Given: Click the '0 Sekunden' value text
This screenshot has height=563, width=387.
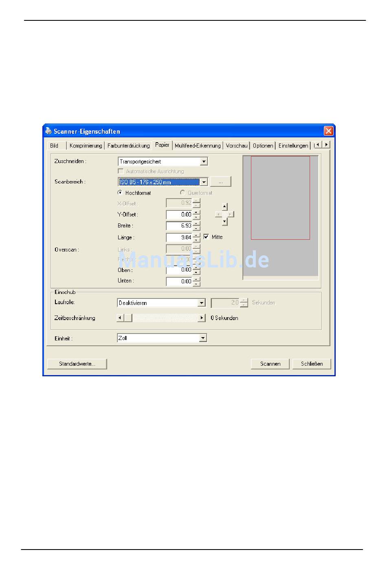Looking at the screenshot, I should pyautogui.click(x=224, y=318).
